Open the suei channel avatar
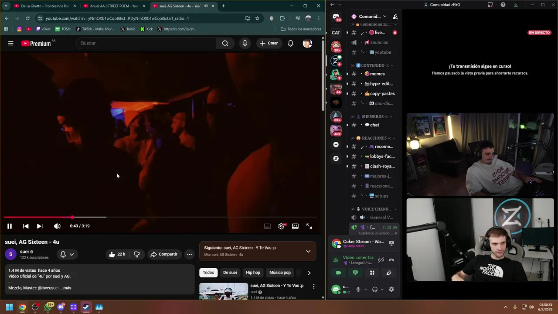 tap(10, 254)
